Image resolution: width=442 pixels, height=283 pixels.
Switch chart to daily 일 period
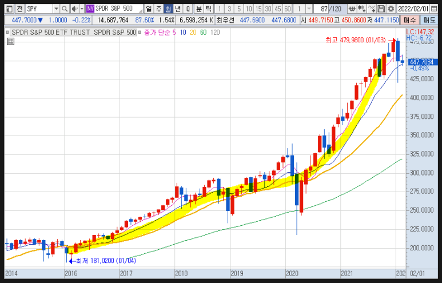(x=149, y=9)
